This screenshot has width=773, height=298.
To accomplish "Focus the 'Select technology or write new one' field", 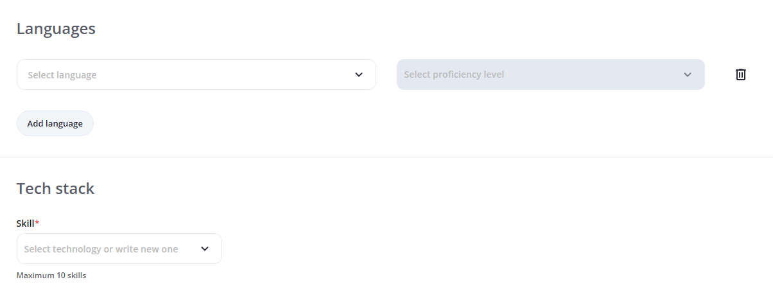I will point(101,249).
